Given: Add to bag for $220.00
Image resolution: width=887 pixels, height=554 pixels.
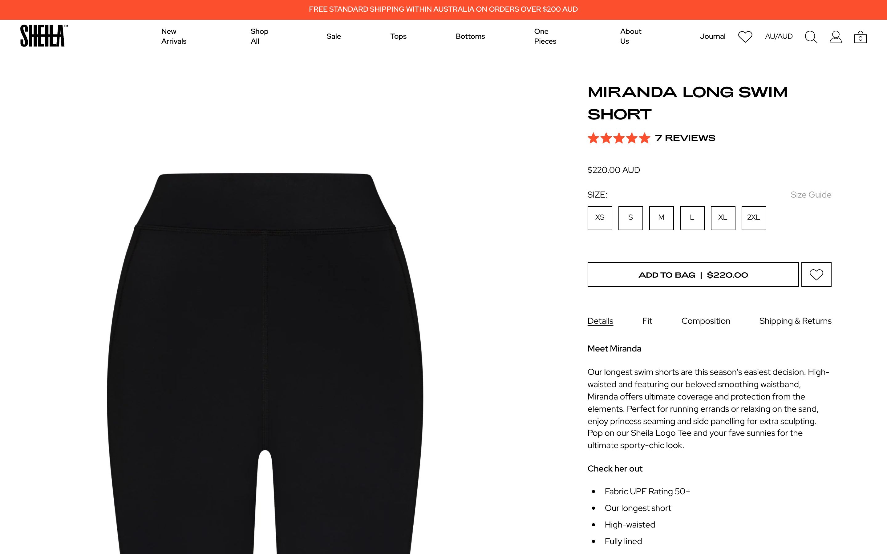Looking at the screenshot, I should click(x=693, y=275).
